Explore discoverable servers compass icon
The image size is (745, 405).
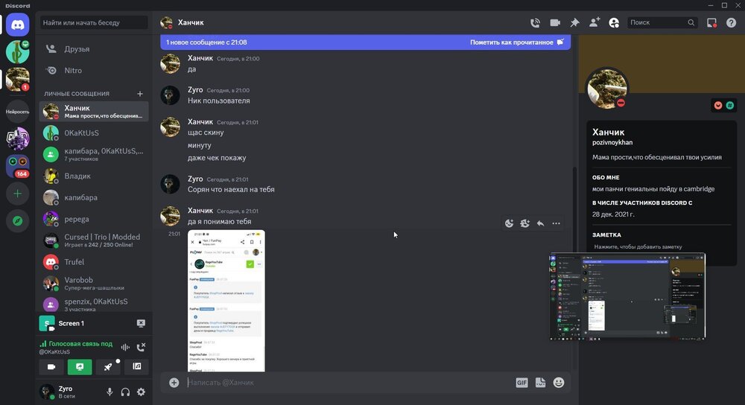click(x=18, y=221)
